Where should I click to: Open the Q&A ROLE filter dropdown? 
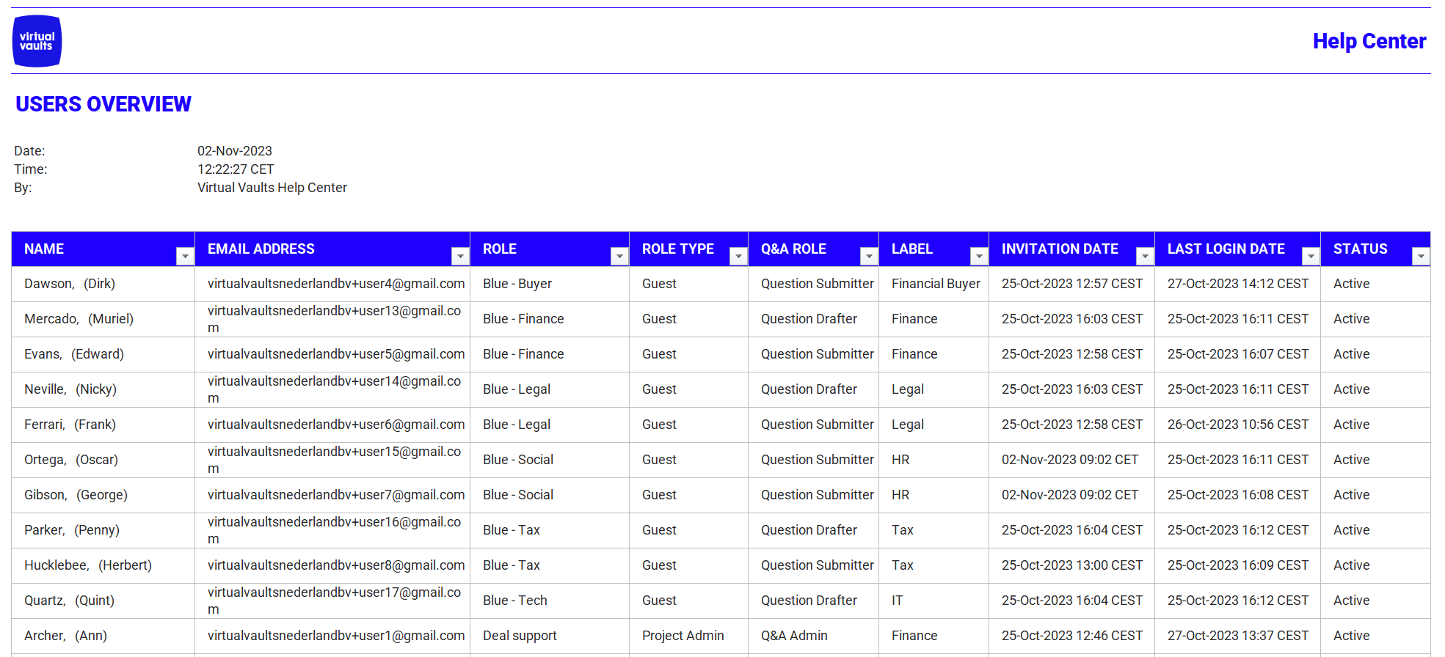[869, 256]
